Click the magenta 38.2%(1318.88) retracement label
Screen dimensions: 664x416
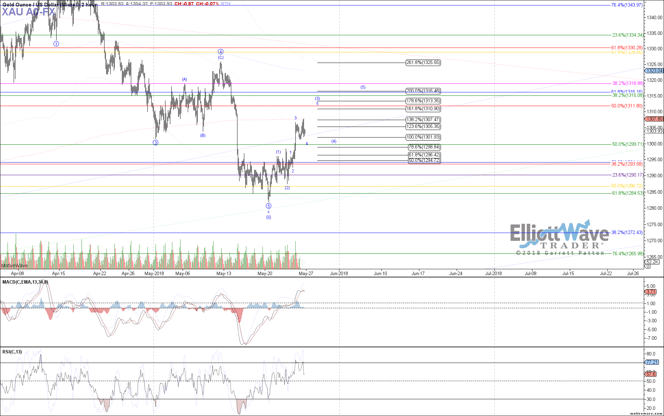click(x=627, y=83)
